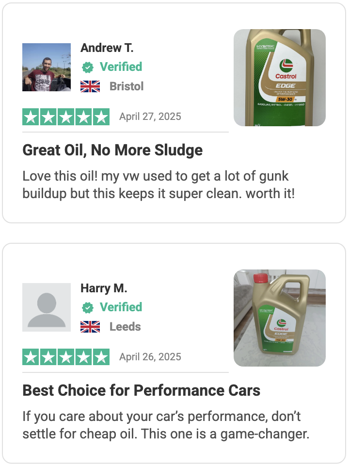The width and height of the screenshot is (349, 470).
Task: Click the UK flag next to Bristol
Action: click(x=90, y=86)
